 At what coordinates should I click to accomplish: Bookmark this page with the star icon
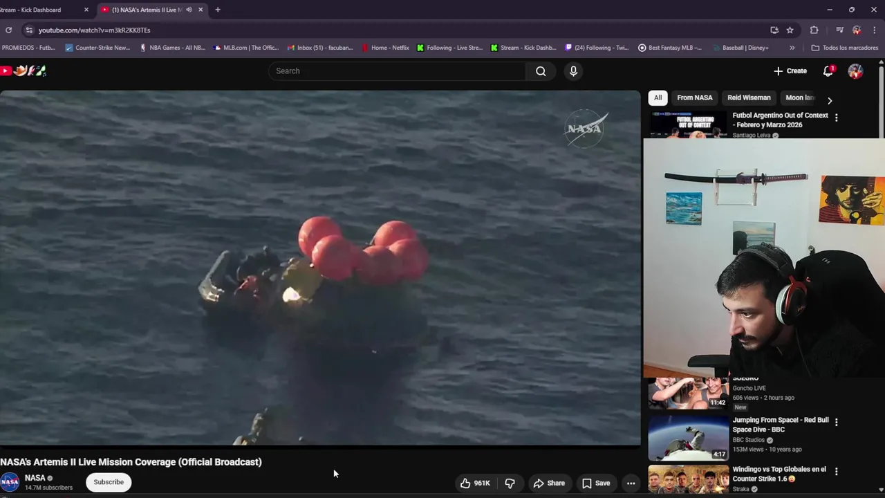[x=790, y=30]
